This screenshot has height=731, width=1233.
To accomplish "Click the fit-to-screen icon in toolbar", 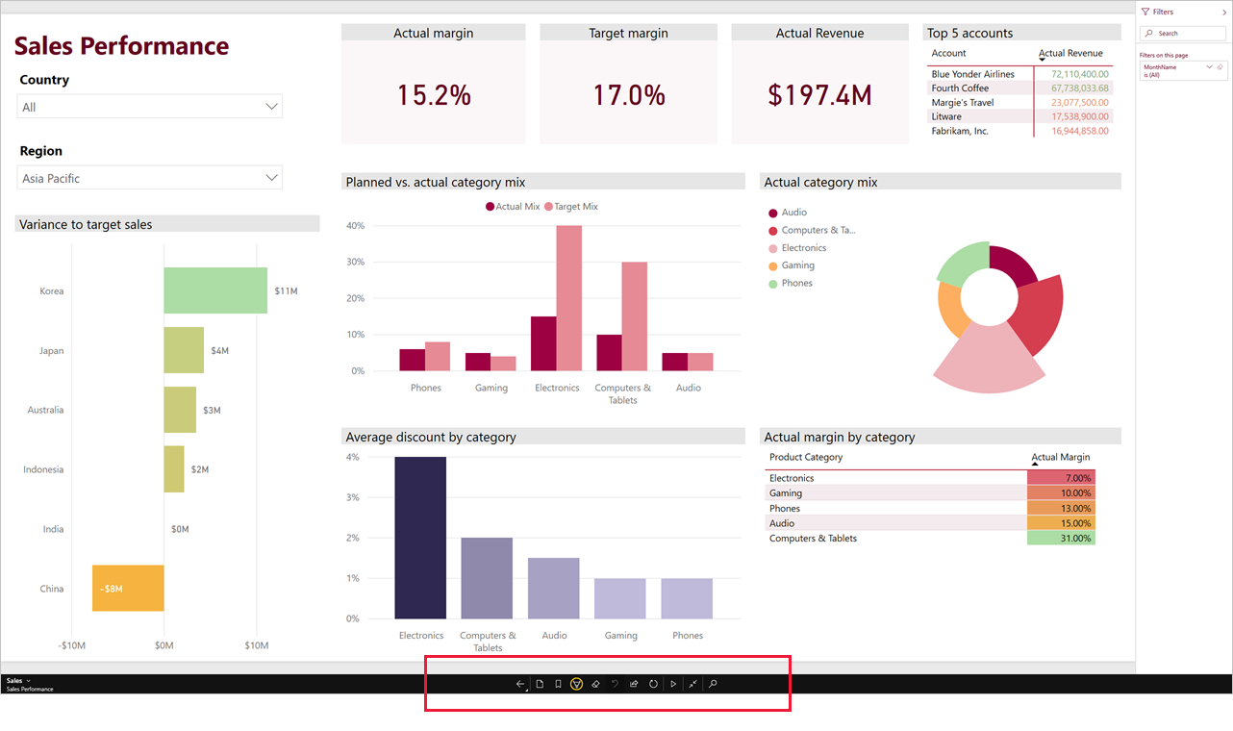I will click(x=693, y=684).
